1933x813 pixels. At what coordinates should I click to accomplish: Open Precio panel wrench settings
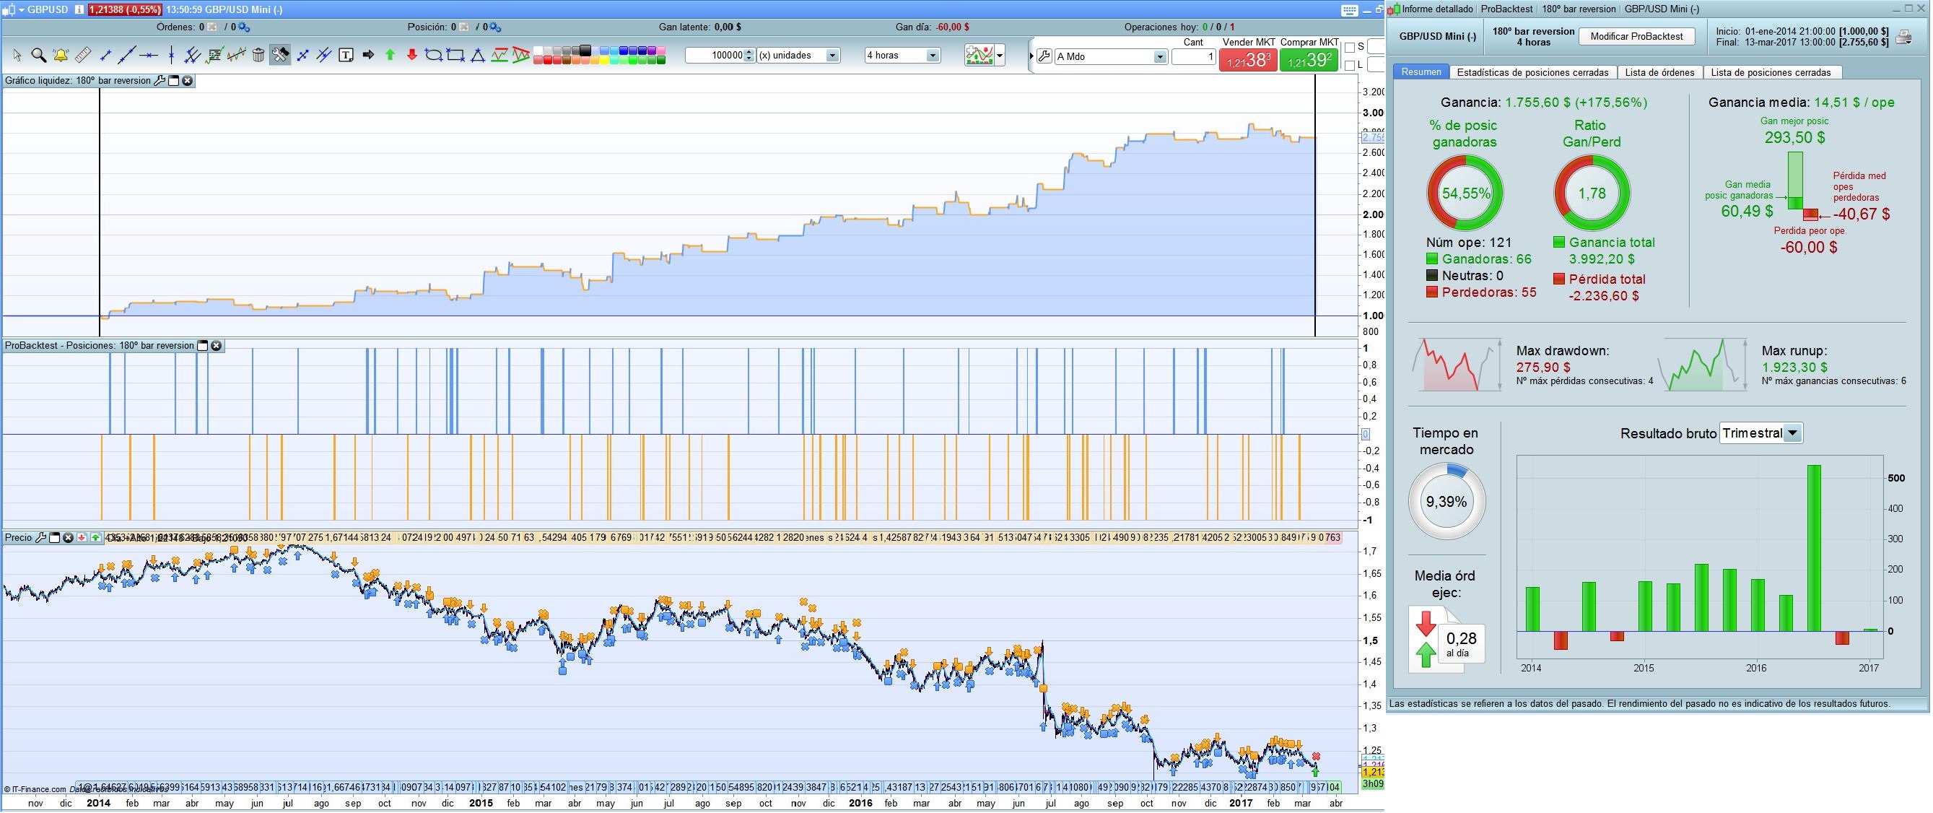(41, 537)
